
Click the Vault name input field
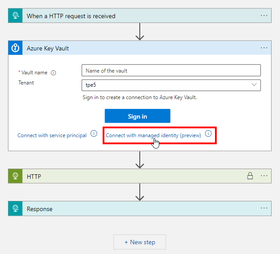pos(171,70)
